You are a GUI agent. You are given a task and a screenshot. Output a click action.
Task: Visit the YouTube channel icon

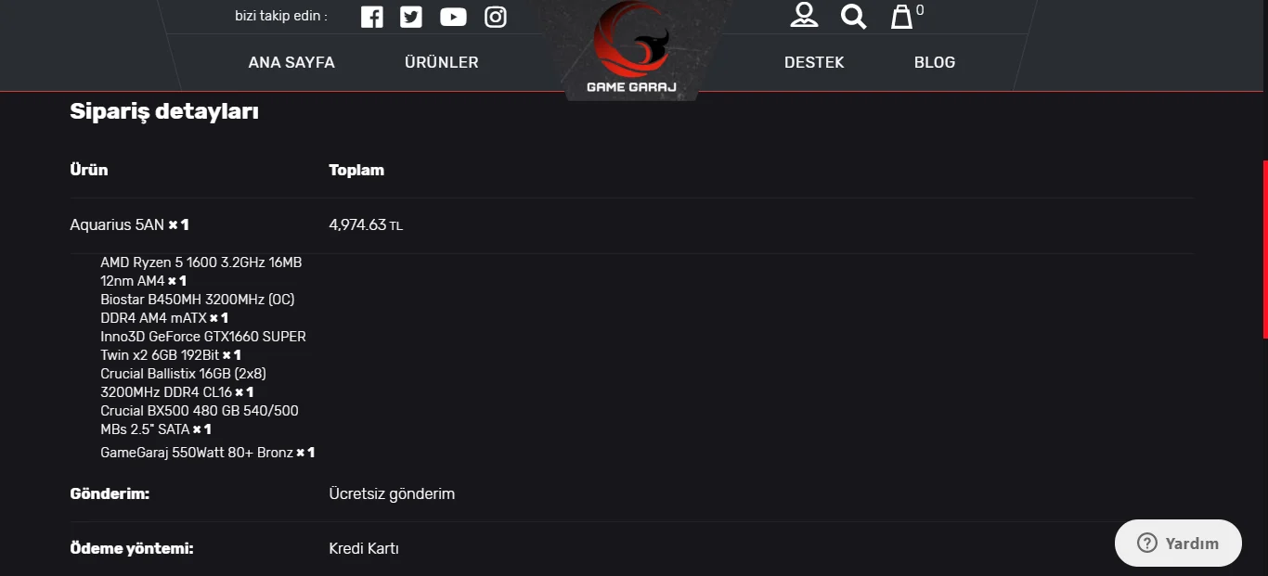(453, 17)
